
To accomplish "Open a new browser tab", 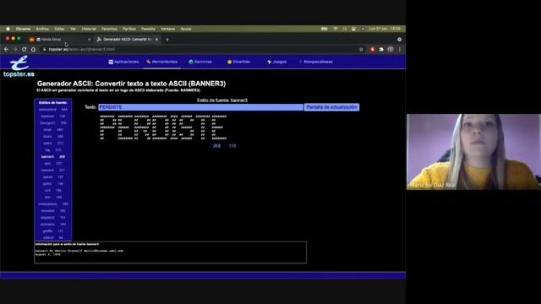I will tap(167, 40).
